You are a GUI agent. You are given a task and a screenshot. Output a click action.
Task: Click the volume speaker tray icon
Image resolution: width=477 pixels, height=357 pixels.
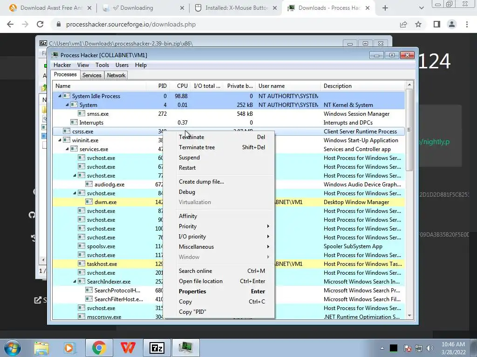(429, 348)
